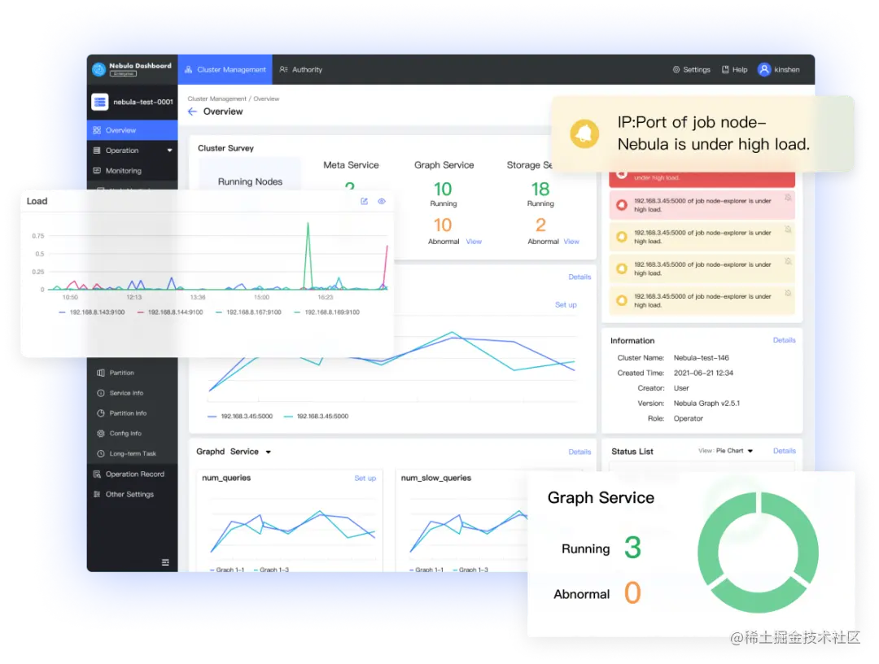Open the Long-term Task panel

[x=132, y=453]
